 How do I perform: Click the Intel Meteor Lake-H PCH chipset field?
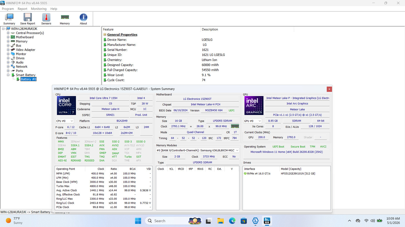(x=206, y=104)
